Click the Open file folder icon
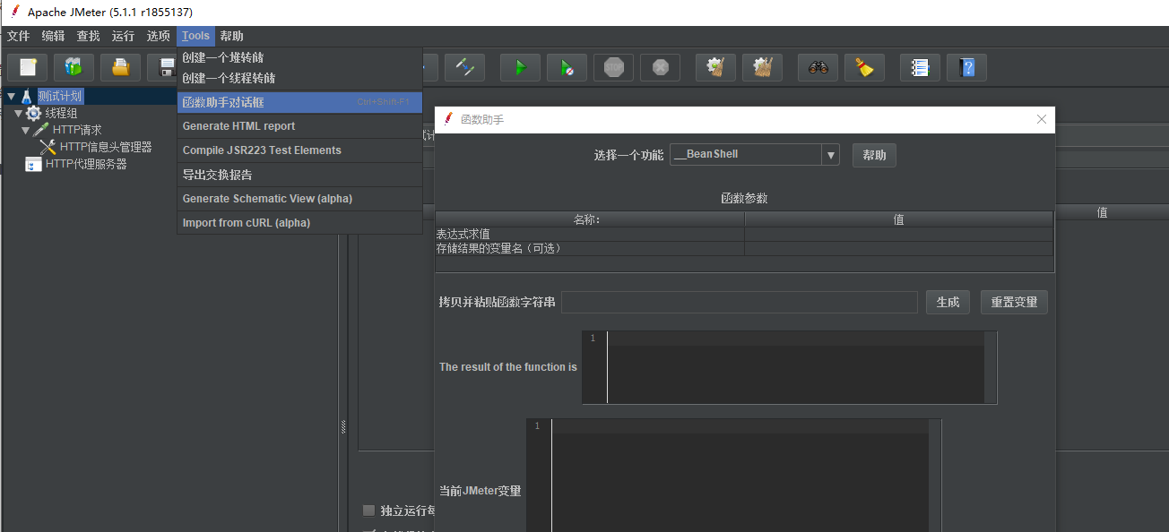 (120, 67)
